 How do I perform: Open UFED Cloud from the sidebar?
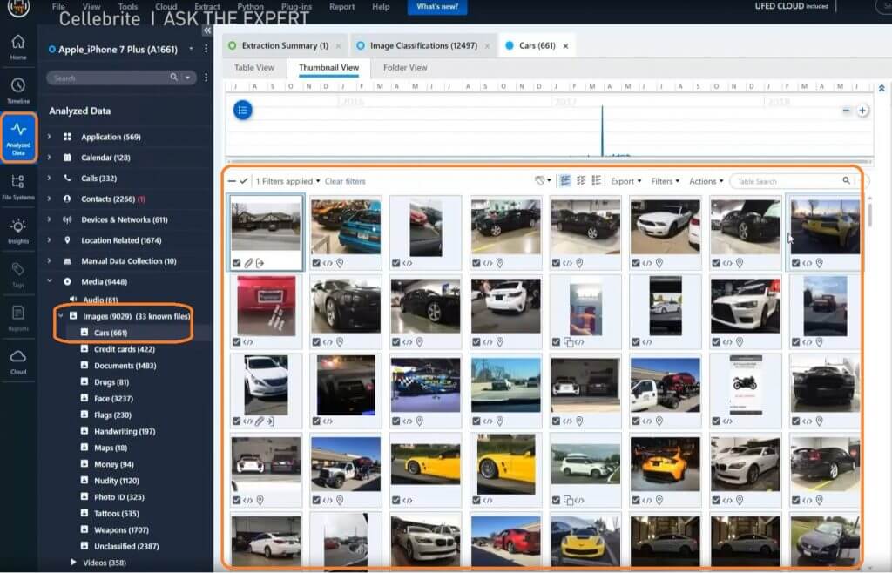coord(17,355)
